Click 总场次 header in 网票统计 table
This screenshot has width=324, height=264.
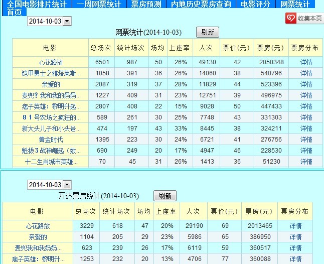click(101, 48)
